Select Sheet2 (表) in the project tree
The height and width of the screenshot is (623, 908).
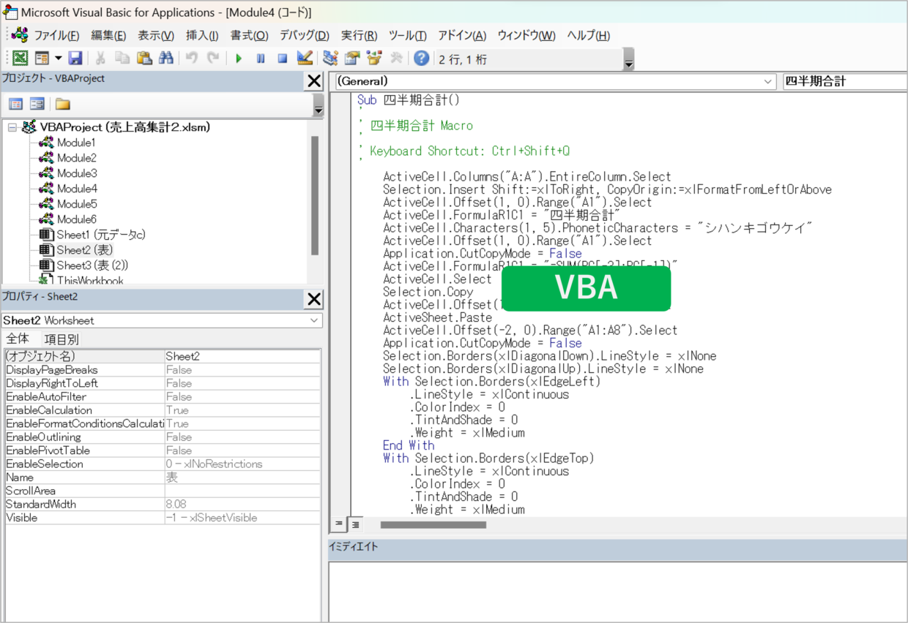tap(85, 250)
